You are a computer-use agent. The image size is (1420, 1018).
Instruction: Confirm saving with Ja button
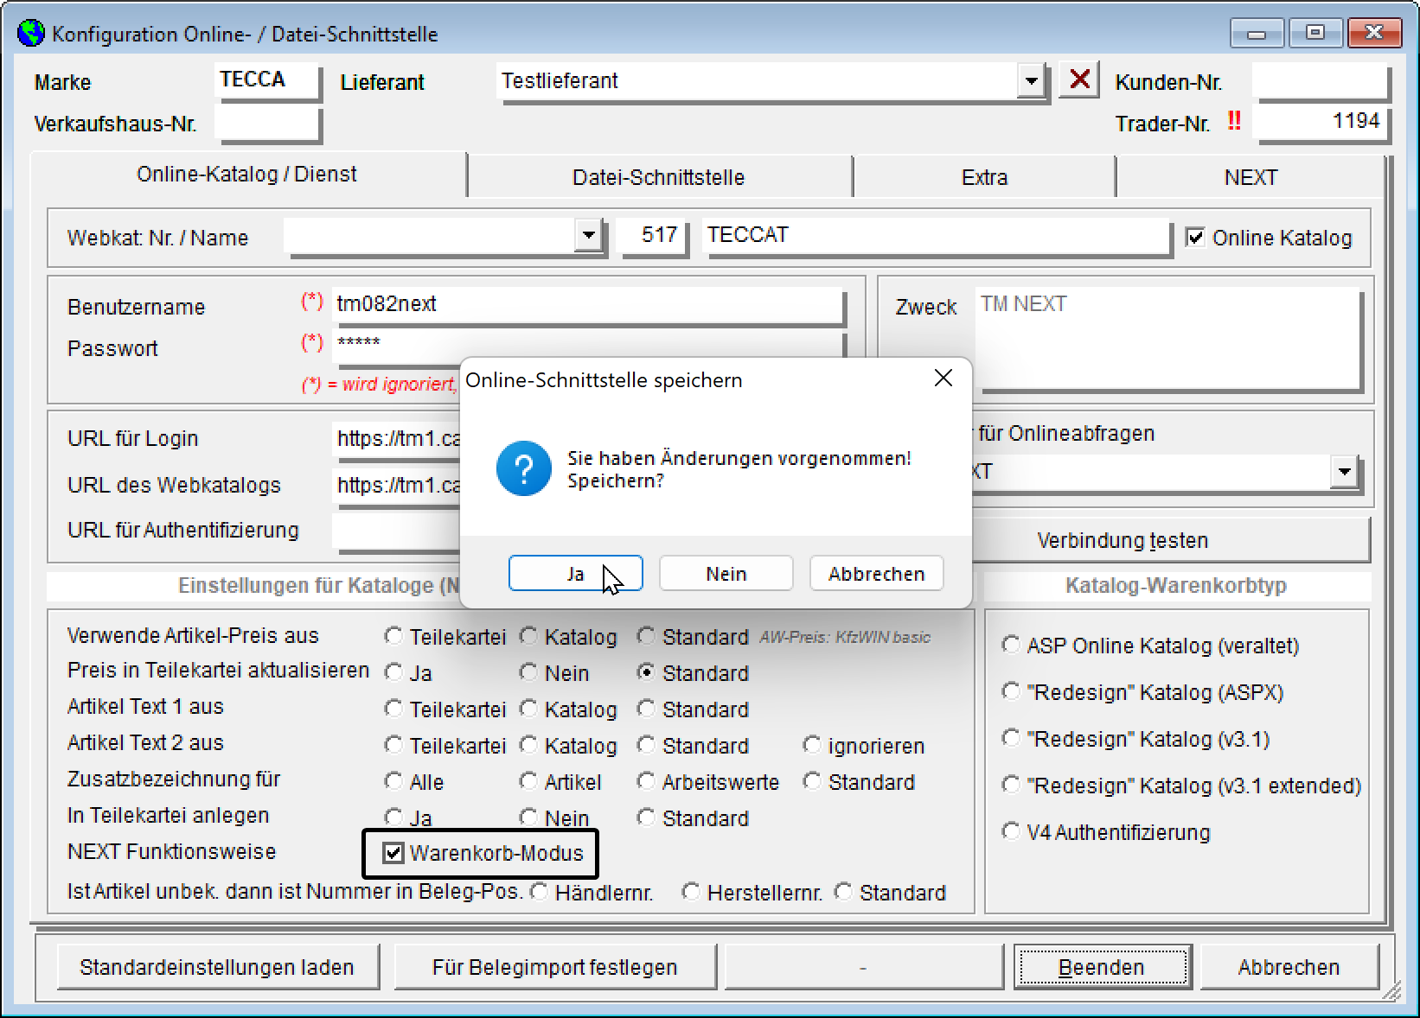pos(575,573)
